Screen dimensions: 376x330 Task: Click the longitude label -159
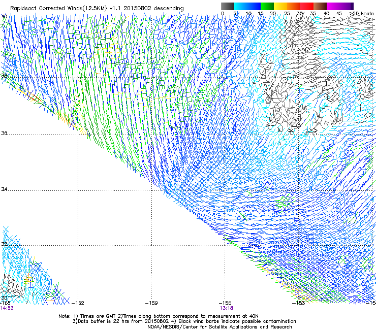[151, 303]
